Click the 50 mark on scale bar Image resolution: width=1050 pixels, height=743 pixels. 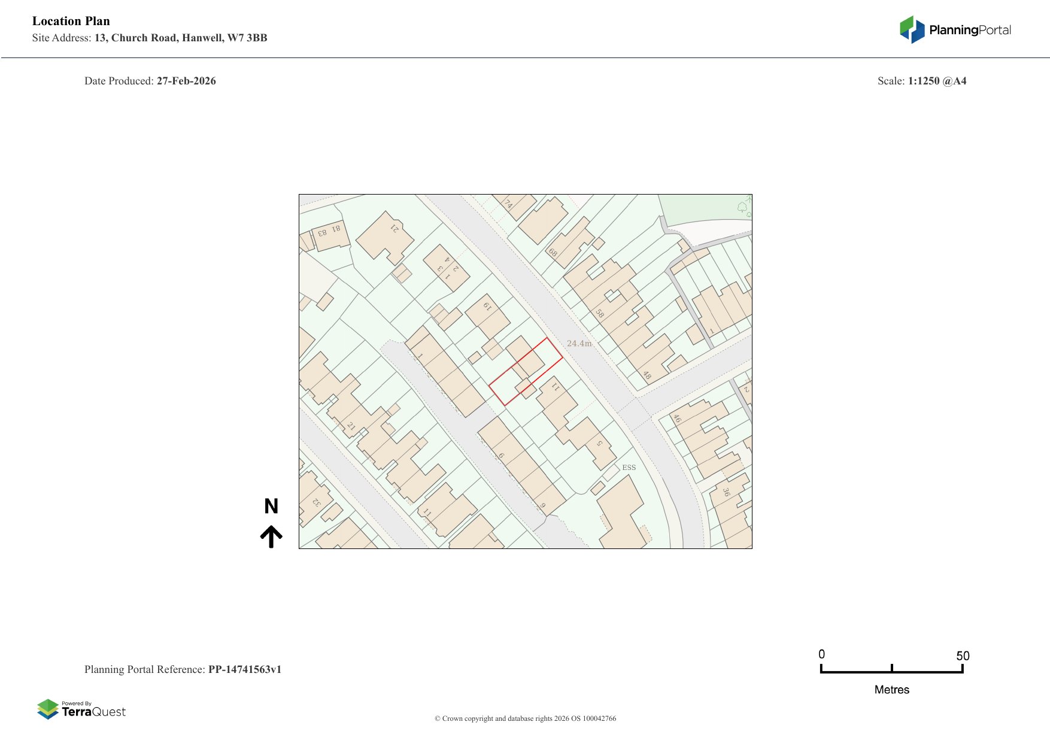point(962,656)
